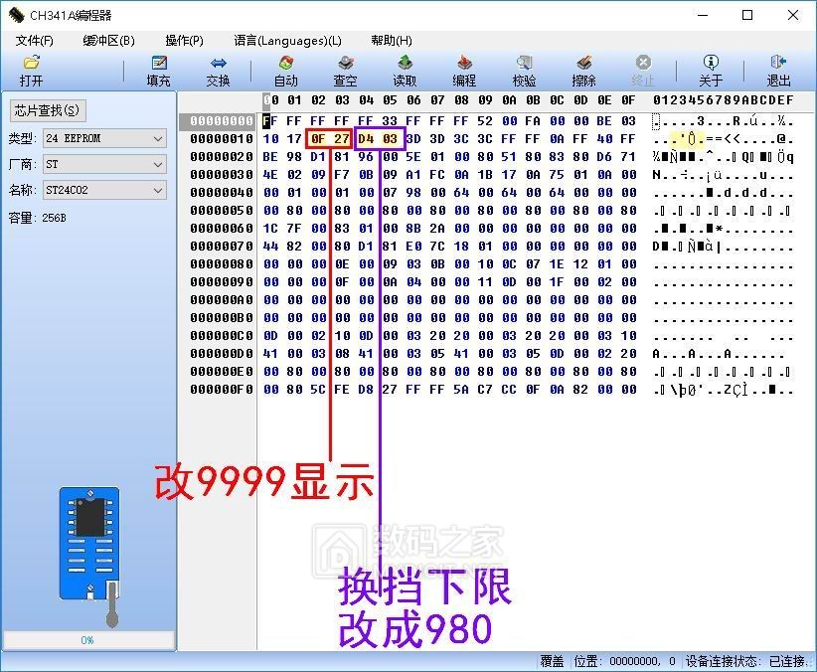This screenshot has width=817, height=672.
Task: Open the 语言(Languages)(L) menu
Action: [287, 41]
